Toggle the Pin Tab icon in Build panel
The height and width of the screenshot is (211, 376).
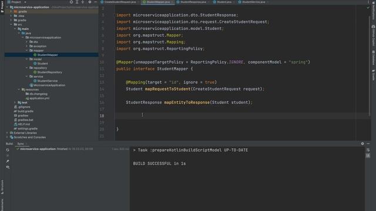point(8,161)
